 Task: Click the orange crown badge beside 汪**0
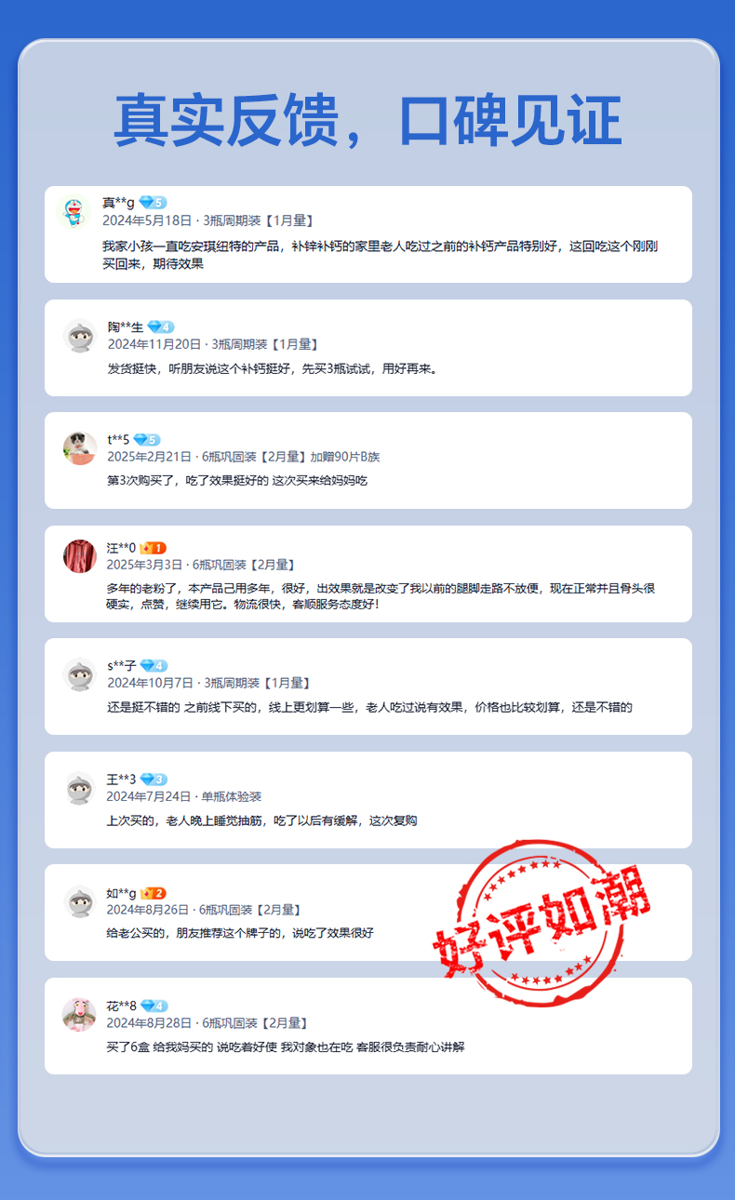[154, 548]
